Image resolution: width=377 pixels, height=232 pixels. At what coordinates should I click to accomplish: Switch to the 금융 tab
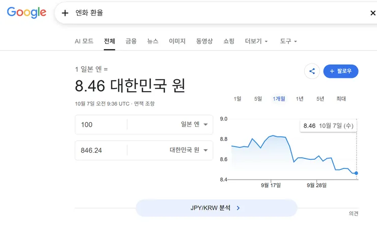tap(131, 41)
